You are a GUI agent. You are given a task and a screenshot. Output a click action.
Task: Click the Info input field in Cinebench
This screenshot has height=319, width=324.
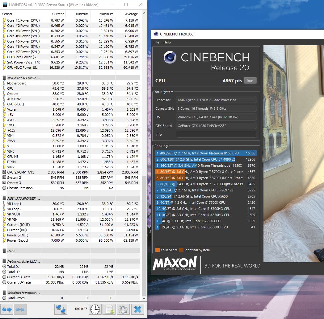pos(216,134)
